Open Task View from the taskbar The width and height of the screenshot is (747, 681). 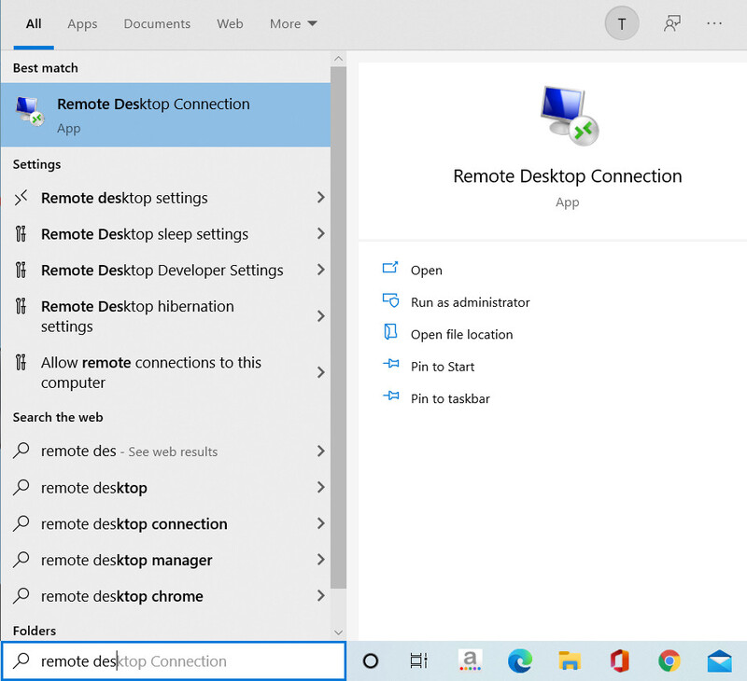(x=418, y=660)
